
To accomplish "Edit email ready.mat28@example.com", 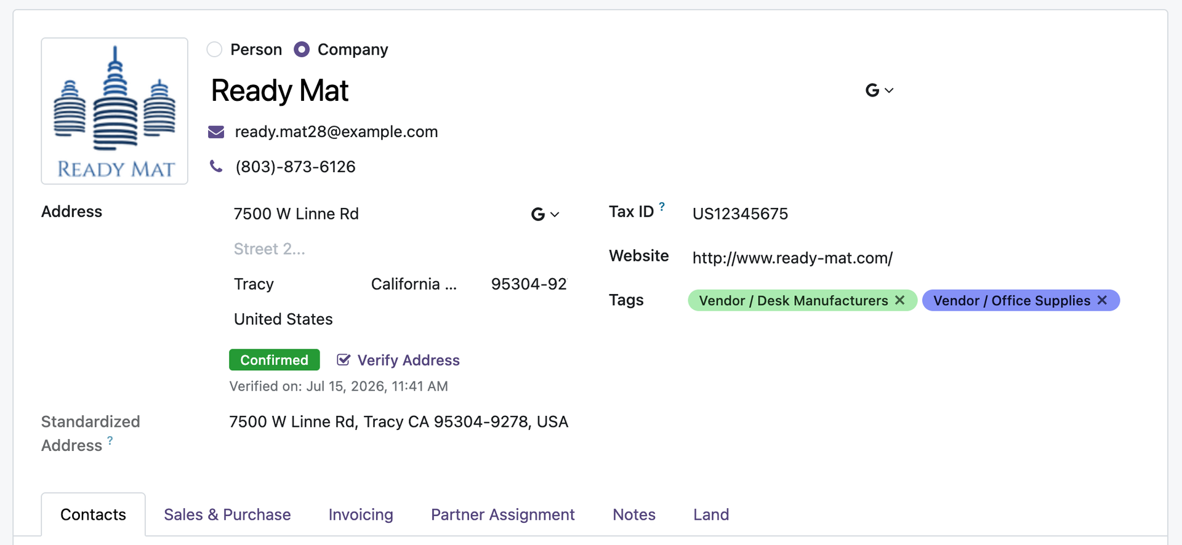I will [336, 132].
